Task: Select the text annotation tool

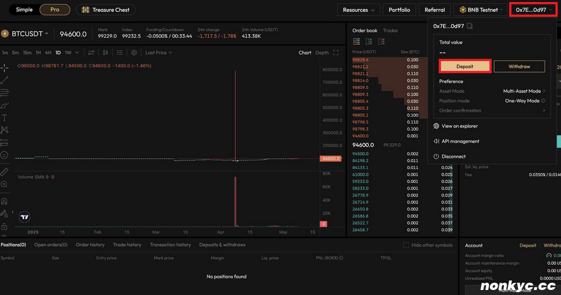Action: click(4, 118)
